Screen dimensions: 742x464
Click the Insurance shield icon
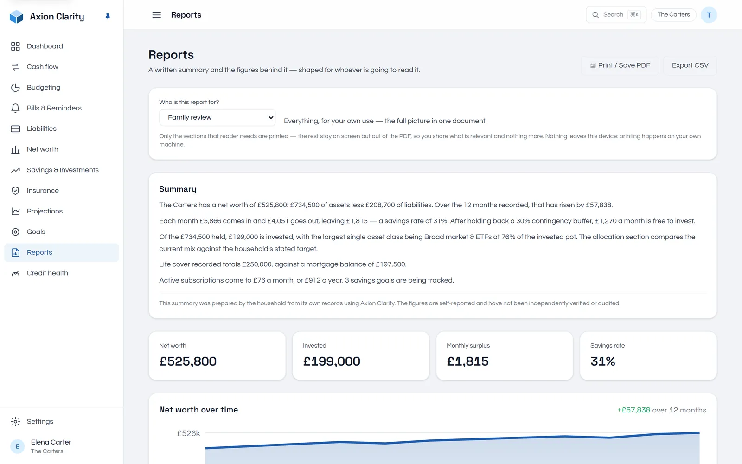point(15,191)
